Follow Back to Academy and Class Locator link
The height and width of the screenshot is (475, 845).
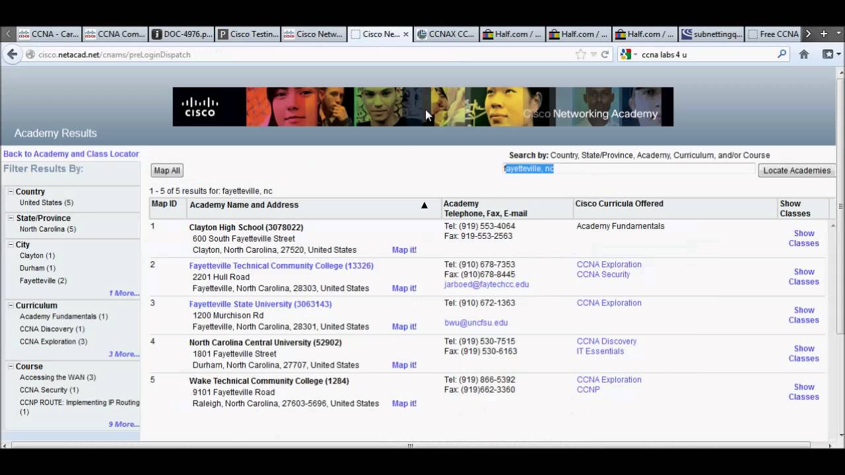tap(71, 154)
